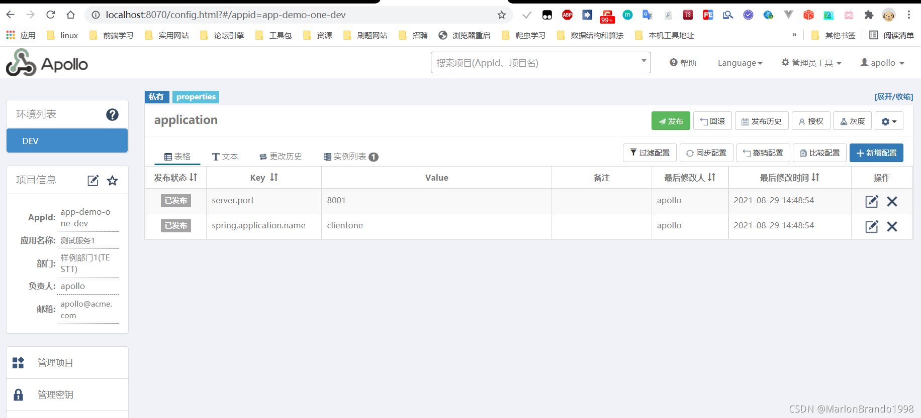This screenshot has height=418, width=921.
Task: Click 过滤配置 button
Action: (650, 153)
